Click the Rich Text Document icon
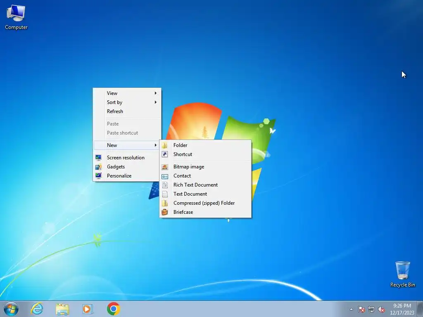Viewport: 423px width, 317px height. (165, 185)
